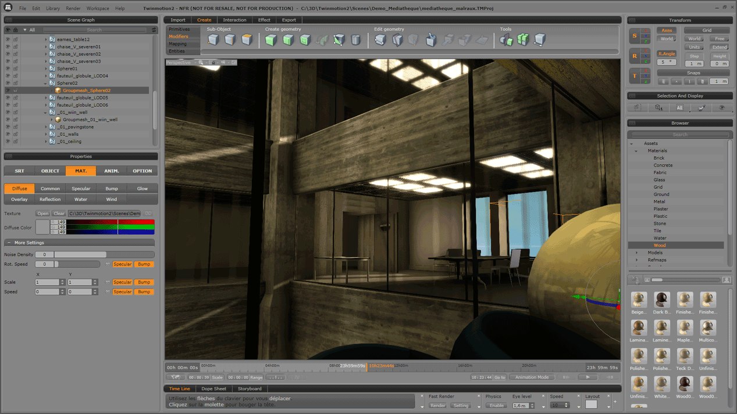
Task: Expand the Models folder in the Browser
Action: 636,253
